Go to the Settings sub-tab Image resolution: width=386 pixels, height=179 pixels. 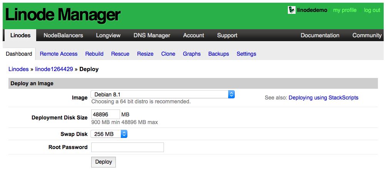click(246, 54)
